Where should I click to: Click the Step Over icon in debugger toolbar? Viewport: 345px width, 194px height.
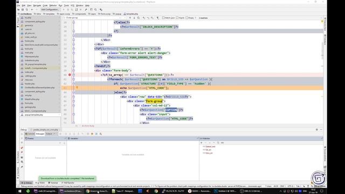point(66,134)
